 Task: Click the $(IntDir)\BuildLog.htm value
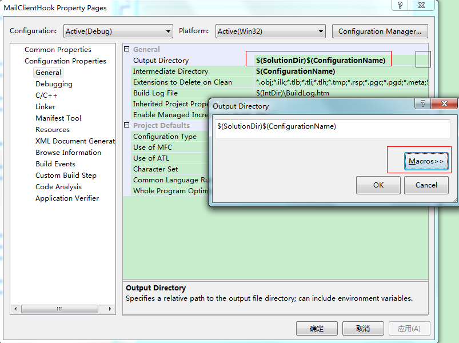point(293,93)
